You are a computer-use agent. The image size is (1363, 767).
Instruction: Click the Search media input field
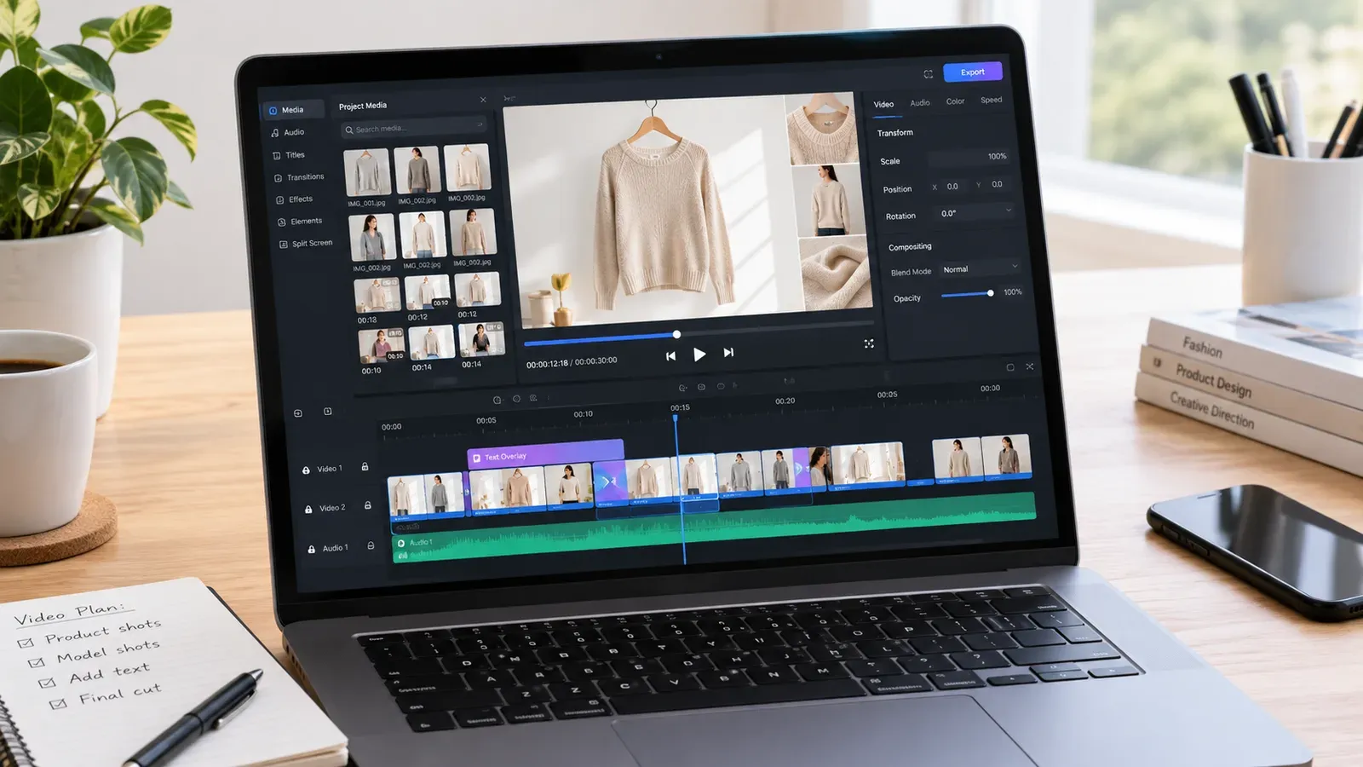tap(414, 129)
